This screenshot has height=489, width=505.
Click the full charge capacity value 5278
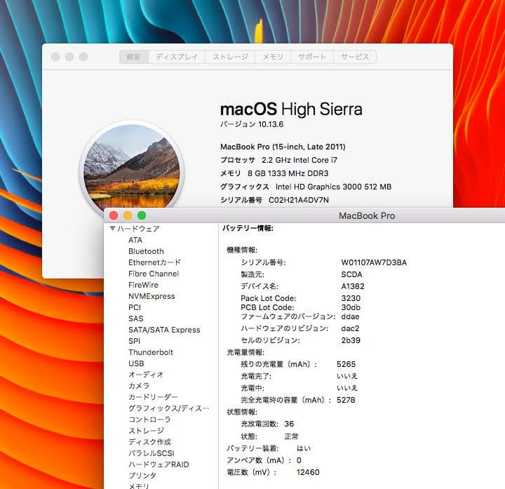coord(346,400)
